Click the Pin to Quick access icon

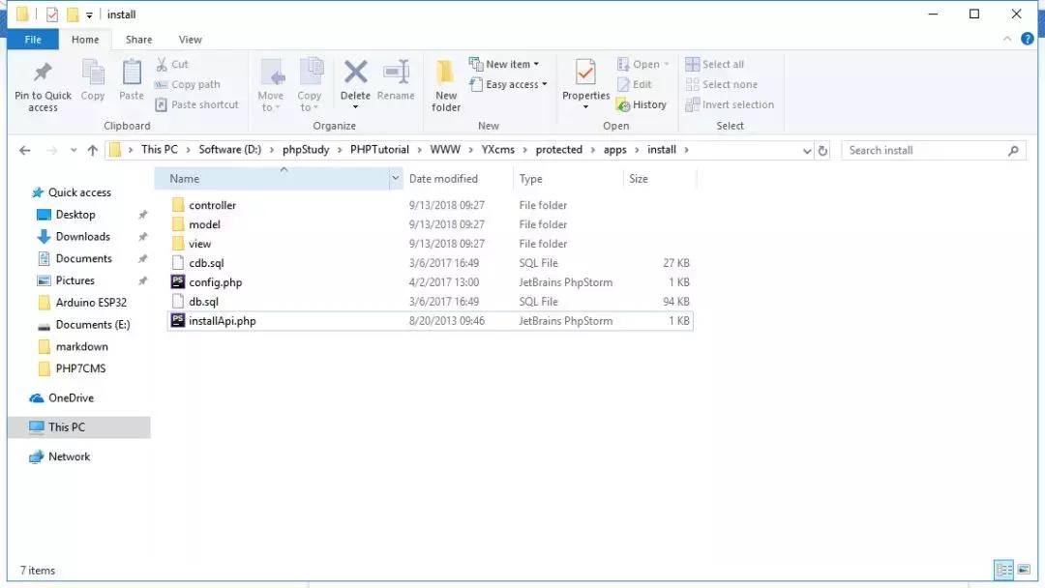coord(43,73)
